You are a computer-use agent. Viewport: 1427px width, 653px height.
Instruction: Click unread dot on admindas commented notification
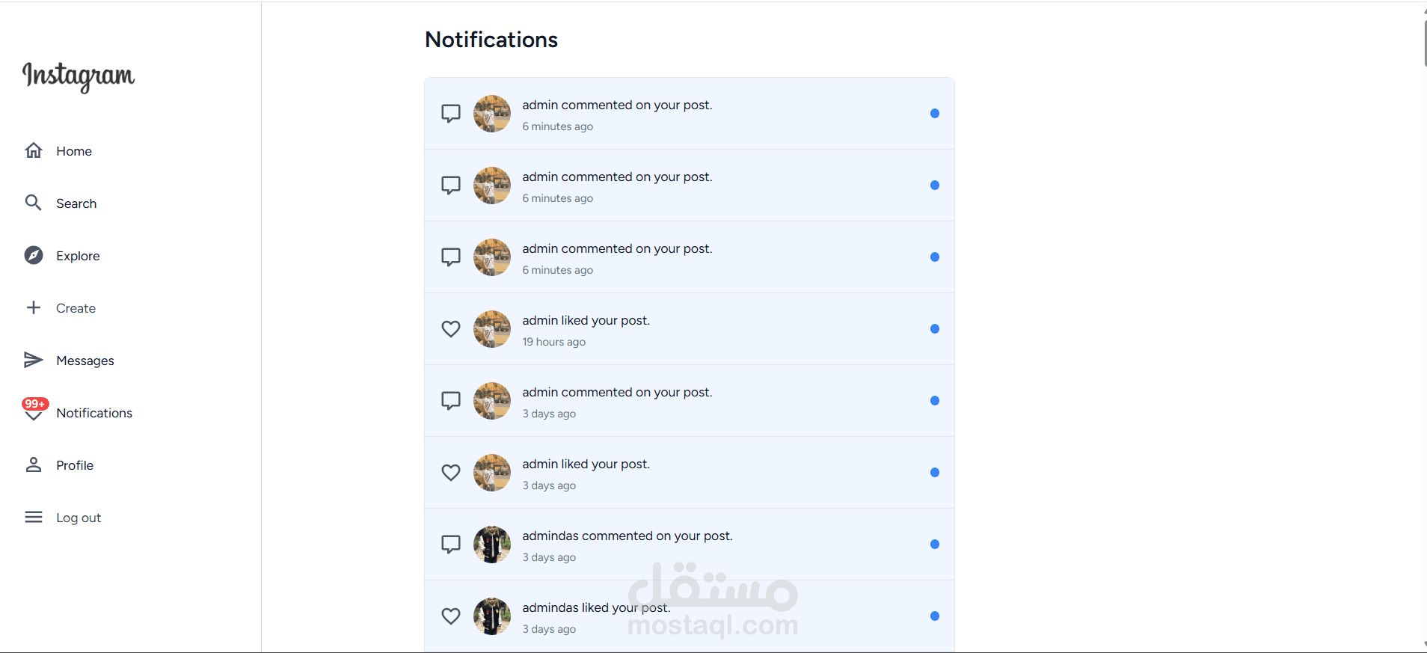coord(935,545)
